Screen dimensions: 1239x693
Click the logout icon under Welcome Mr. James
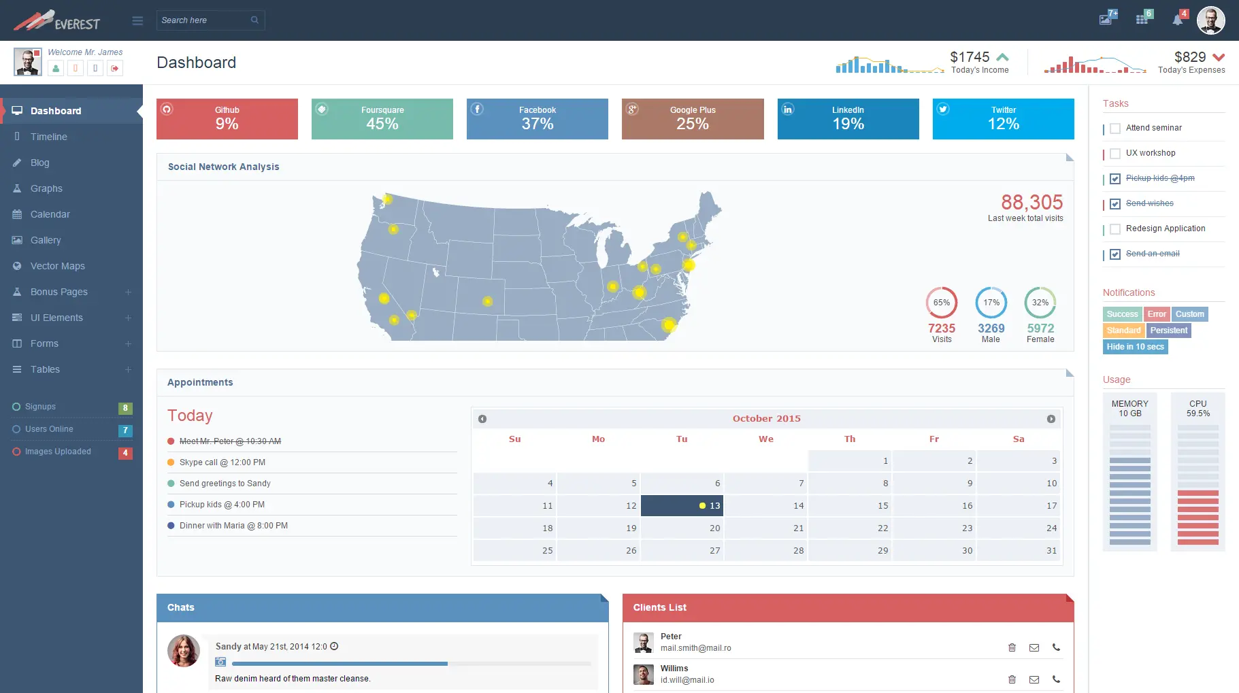[115, 68]
